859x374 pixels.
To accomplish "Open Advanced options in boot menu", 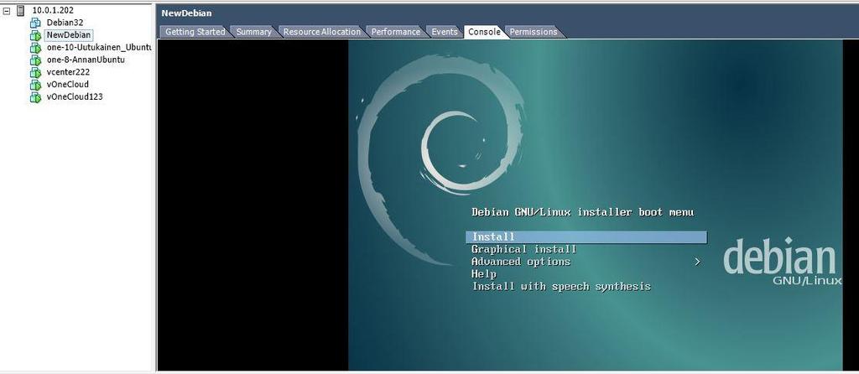I will (x=520, y=262).
